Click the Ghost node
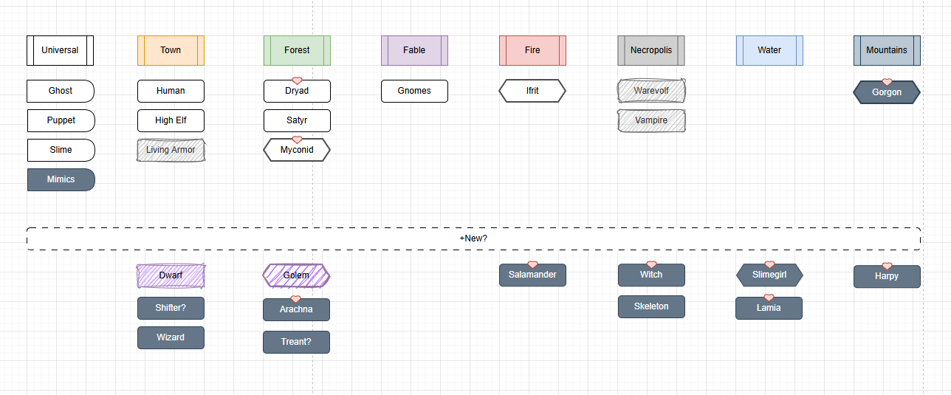951x395 pixels. (x=61, y=91)
